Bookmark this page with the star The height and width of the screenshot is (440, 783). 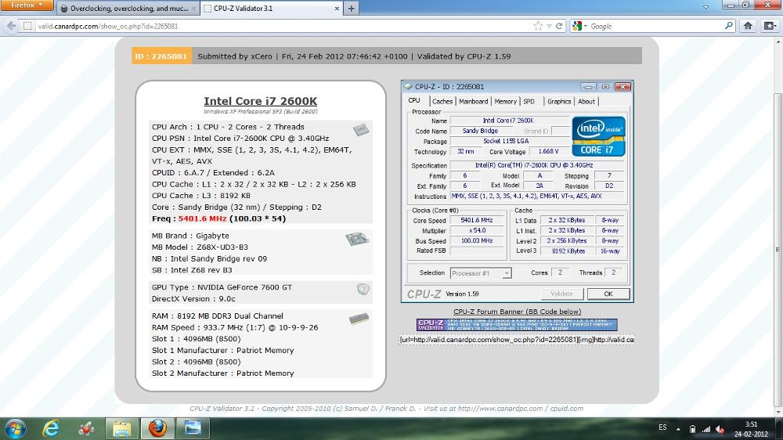tap(538, 26)
